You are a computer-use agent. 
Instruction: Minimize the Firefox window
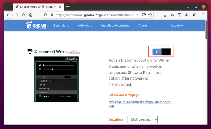188,7
